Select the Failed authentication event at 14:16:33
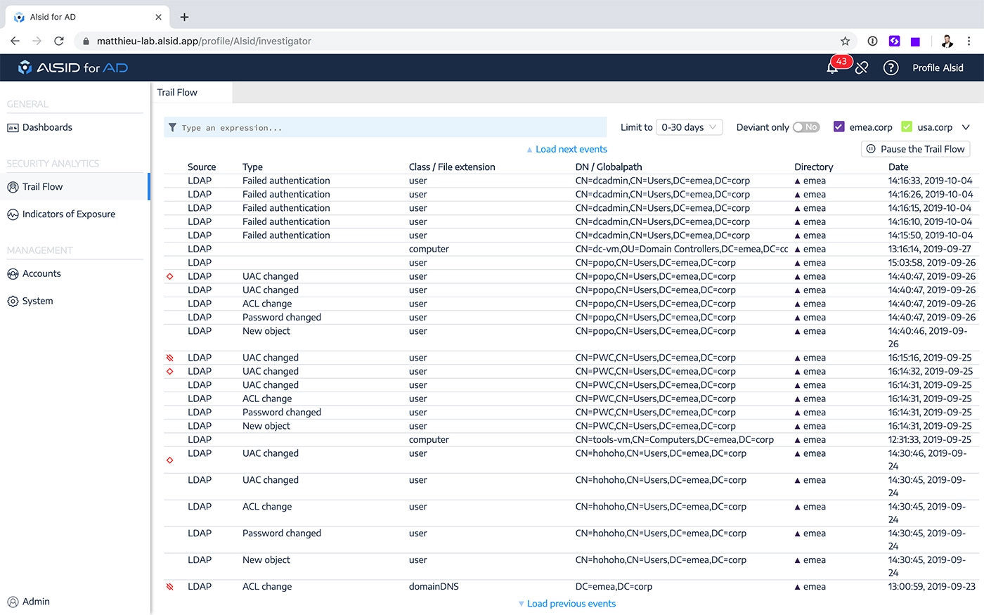 (571, 181)
